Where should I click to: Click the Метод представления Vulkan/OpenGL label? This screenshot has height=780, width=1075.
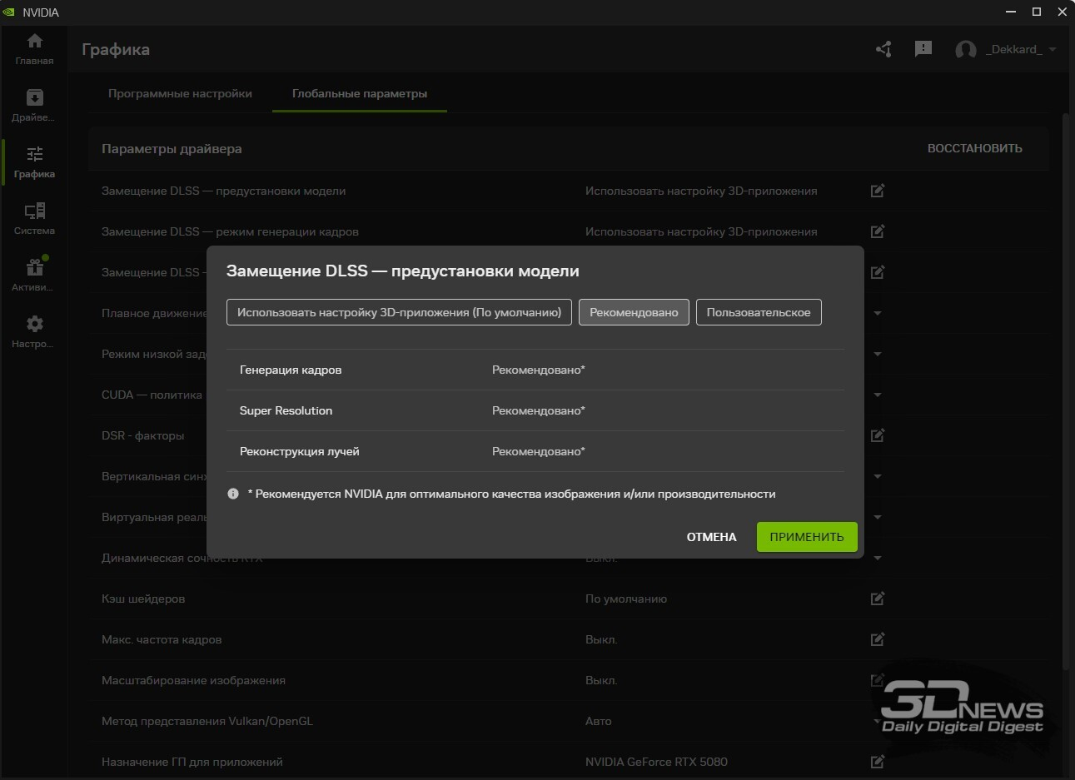207,721
